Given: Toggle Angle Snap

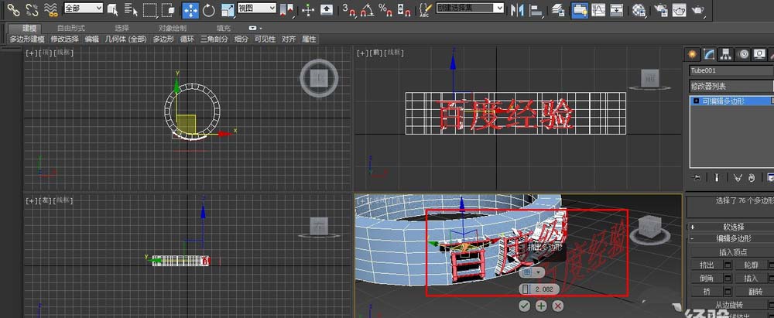Looking at the screenshot, I should coord(367,9).
